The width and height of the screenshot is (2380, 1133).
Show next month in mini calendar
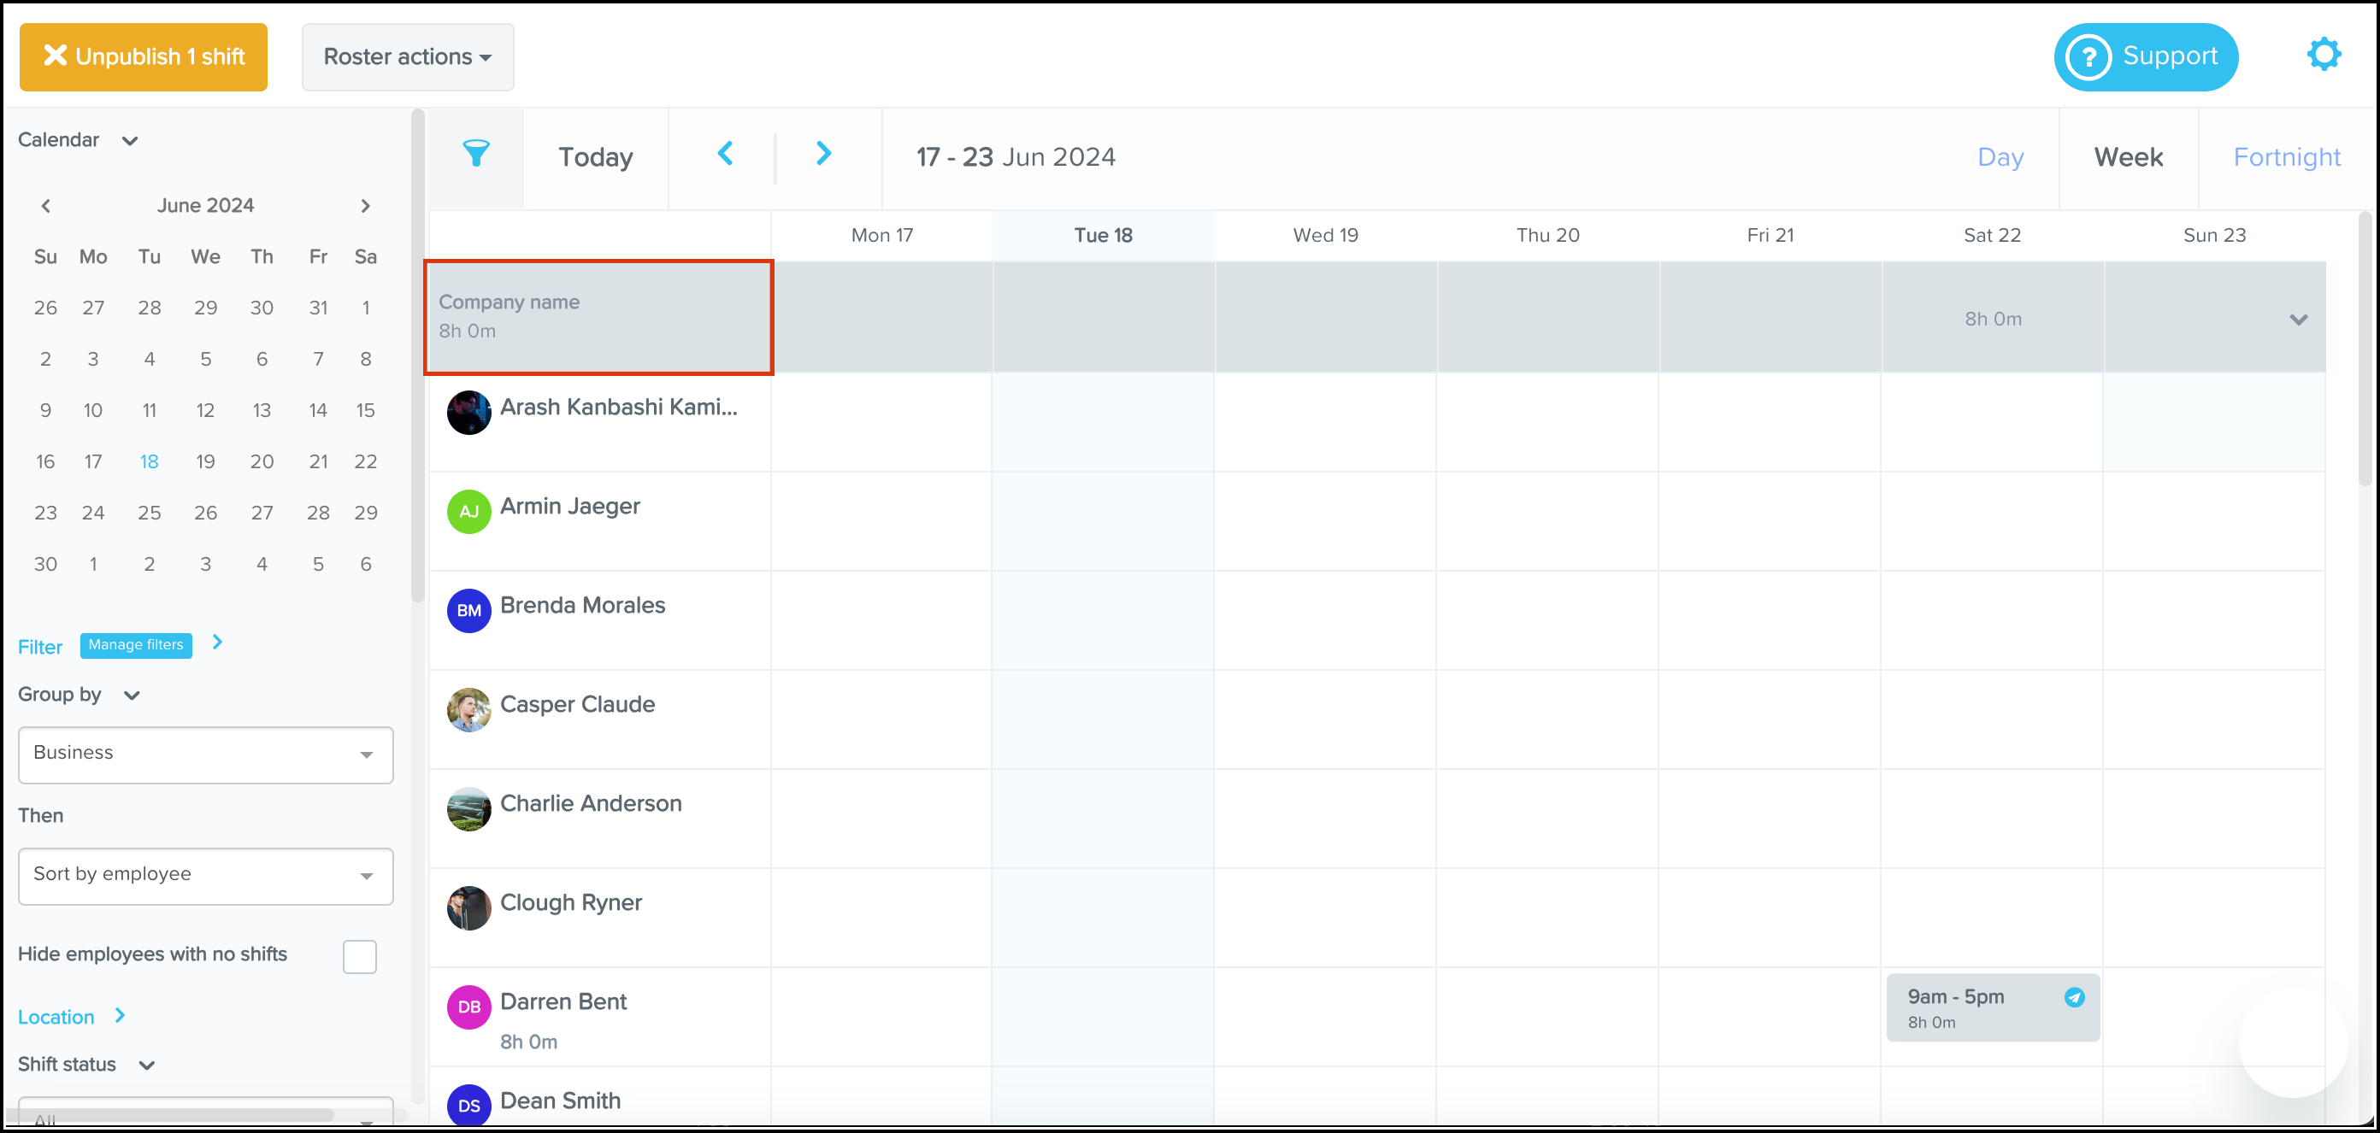coord(365,206)
